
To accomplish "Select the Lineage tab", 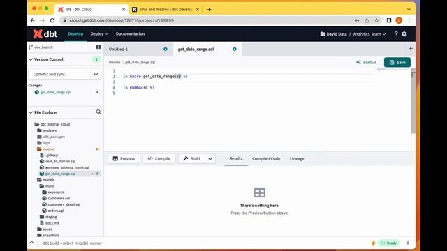I will [x=297, y=158].
